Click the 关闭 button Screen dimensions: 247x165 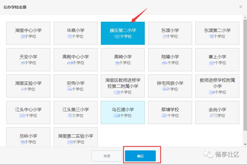107,156
